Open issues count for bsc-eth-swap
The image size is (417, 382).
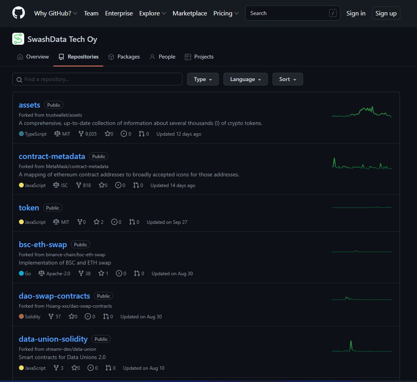121,273
